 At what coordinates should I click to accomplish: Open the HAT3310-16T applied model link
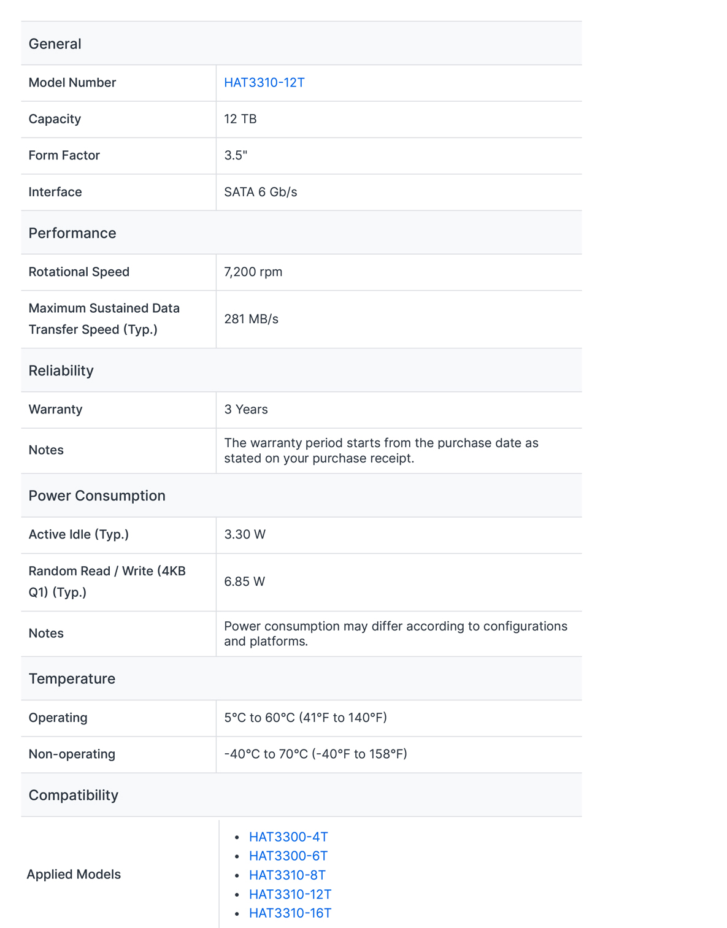point(290,913)
